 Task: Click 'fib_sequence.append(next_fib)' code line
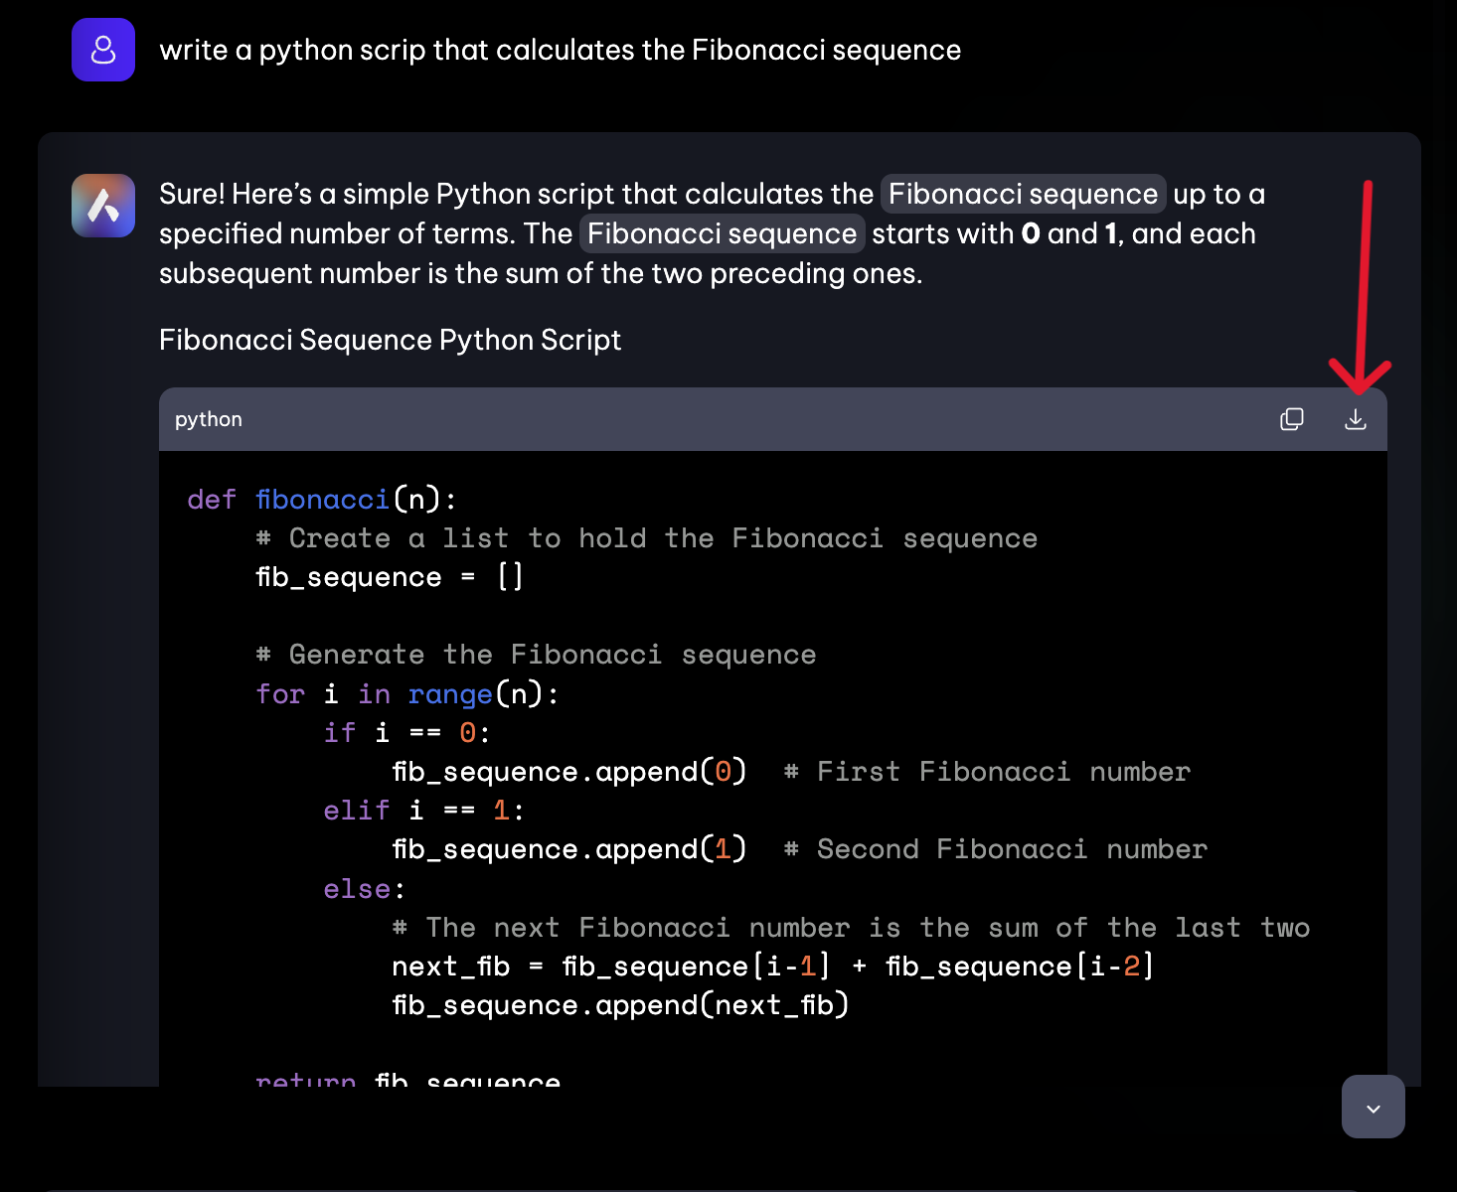click(x=620, y=1005)
